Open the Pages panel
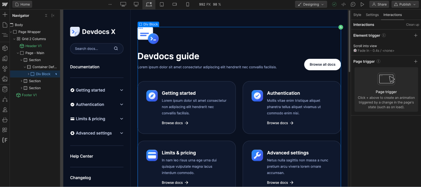This screenshot has height=187, width=421. tap(5, 25)
